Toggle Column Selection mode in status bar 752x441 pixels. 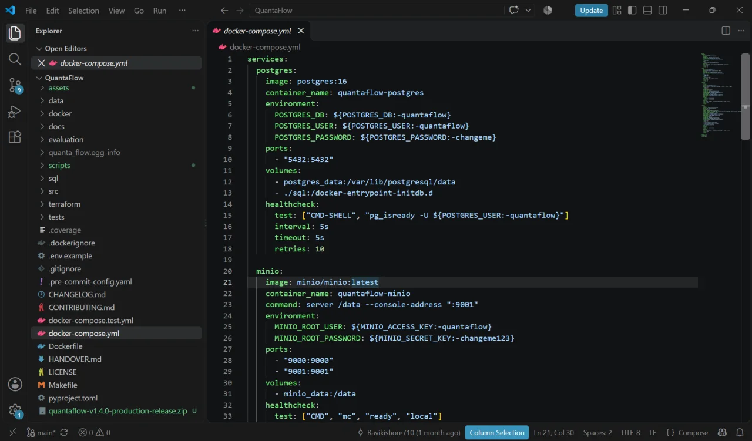pos(497,433)
